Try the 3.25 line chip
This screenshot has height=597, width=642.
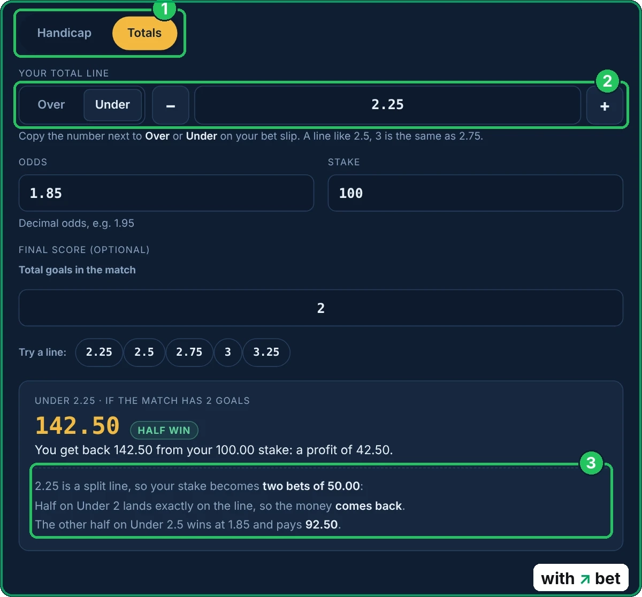tap(266, 353)
